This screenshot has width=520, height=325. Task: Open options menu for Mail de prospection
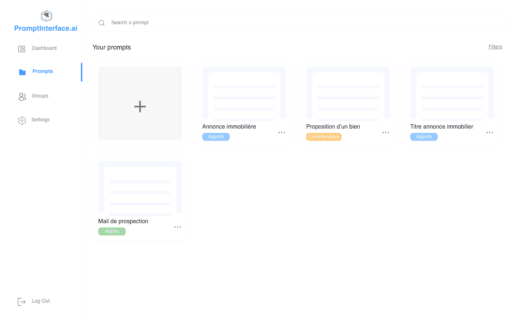(x=178, y=227)
